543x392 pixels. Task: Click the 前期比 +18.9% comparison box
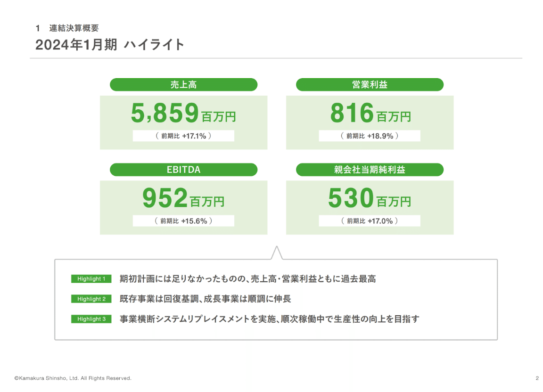click(x=370, y=136)
